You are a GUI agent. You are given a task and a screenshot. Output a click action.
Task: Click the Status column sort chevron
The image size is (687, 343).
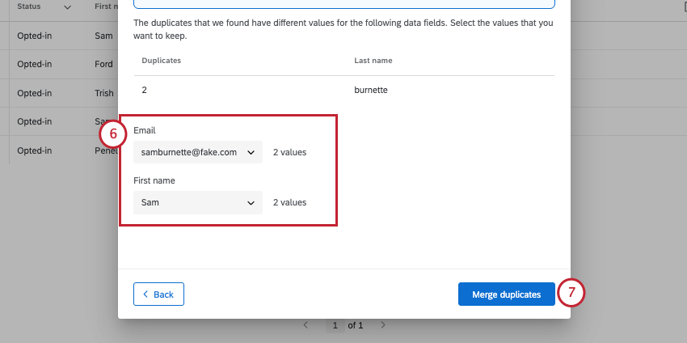67,7
